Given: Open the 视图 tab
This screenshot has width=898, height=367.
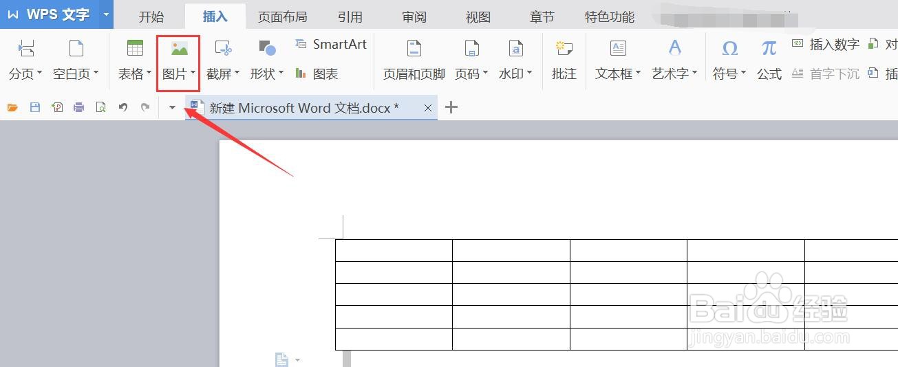Looking at the screenshot, I should pos(478,17).
